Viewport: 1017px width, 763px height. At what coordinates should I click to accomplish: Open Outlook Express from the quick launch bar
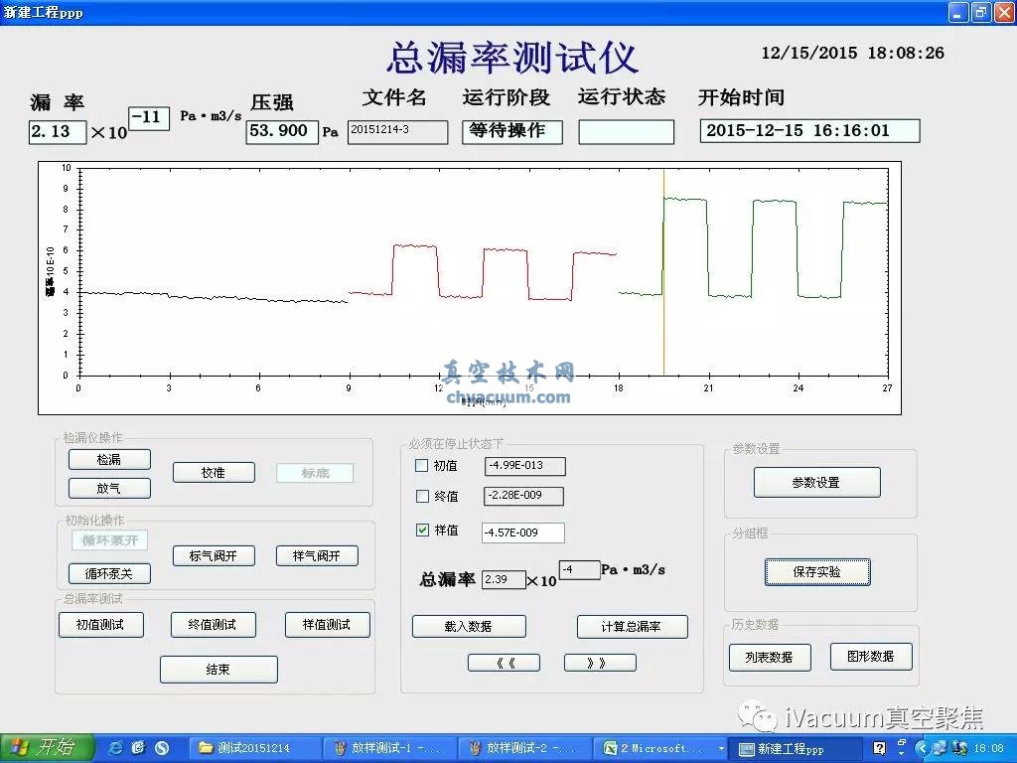[138, 747]
